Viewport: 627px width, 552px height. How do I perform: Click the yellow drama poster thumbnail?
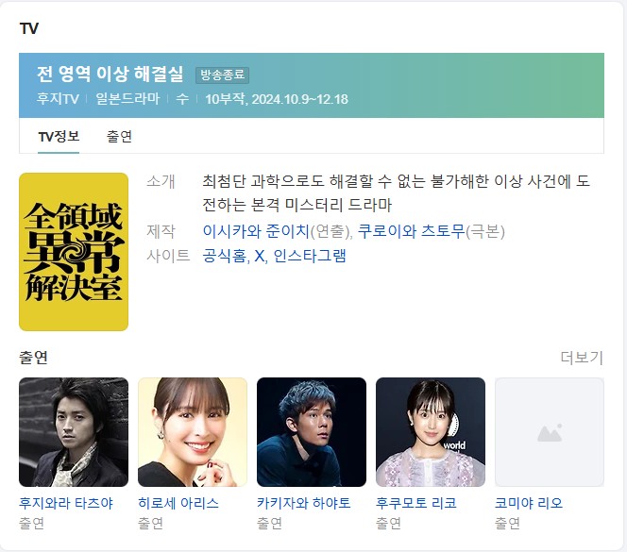(74, 252)
